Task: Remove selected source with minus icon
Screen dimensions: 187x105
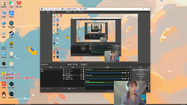Action: 67,88
